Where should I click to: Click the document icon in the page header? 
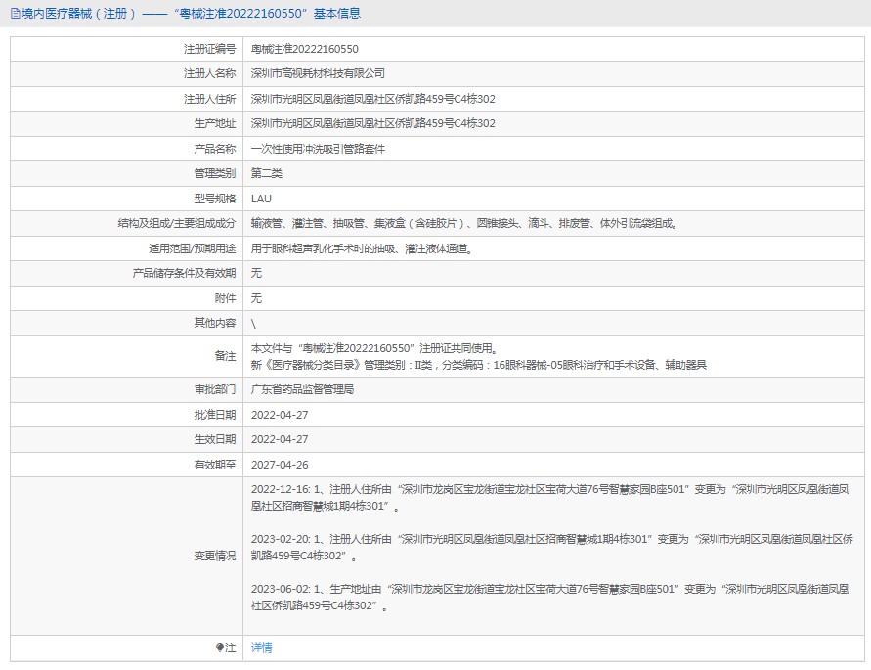click(15, 14)
